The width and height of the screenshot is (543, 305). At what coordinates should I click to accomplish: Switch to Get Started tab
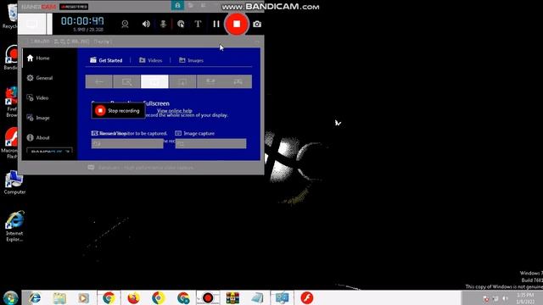[x=106, y=60]
